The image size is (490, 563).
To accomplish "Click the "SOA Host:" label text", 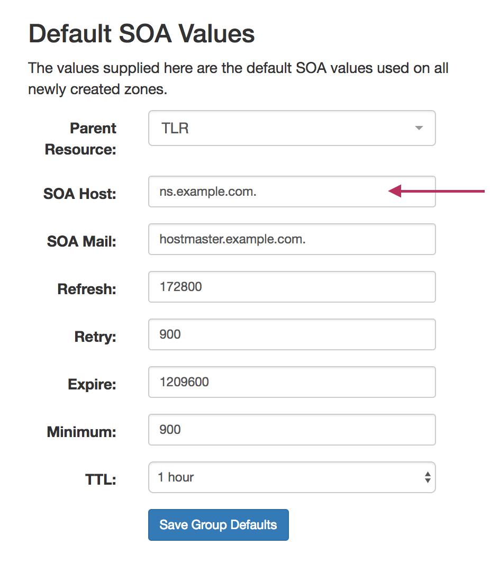I will pyautogui.click(x=79, y=194).
